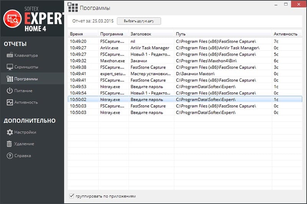Select the row with time 10:49:20

[185, 41]
